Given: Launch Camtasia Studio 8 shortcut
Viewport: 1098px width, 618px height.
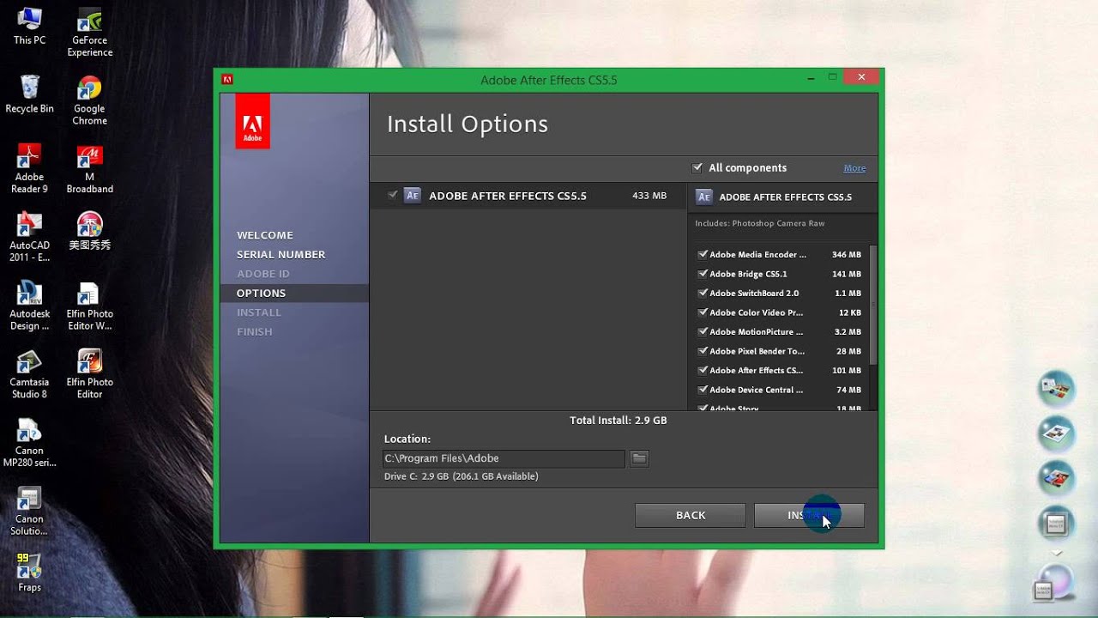Looking at the screenshot, I should click(x=29, y=374).
